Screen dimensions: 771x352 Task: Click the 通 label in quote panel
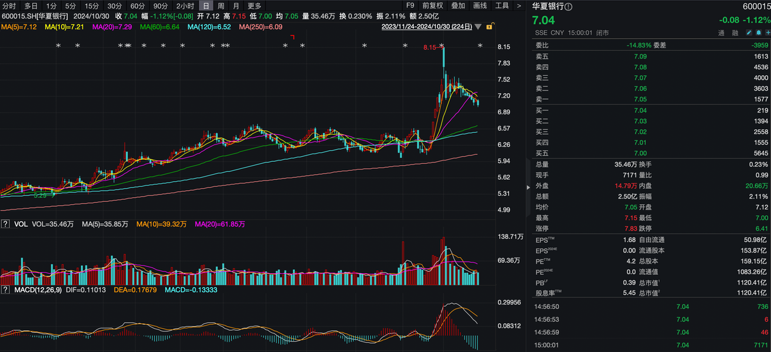pos(722,32)
